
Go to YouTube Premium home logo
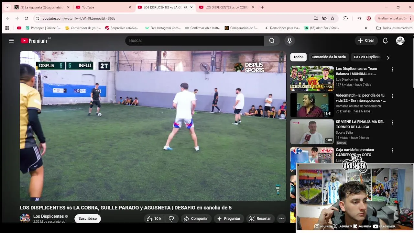coord(34,41)
